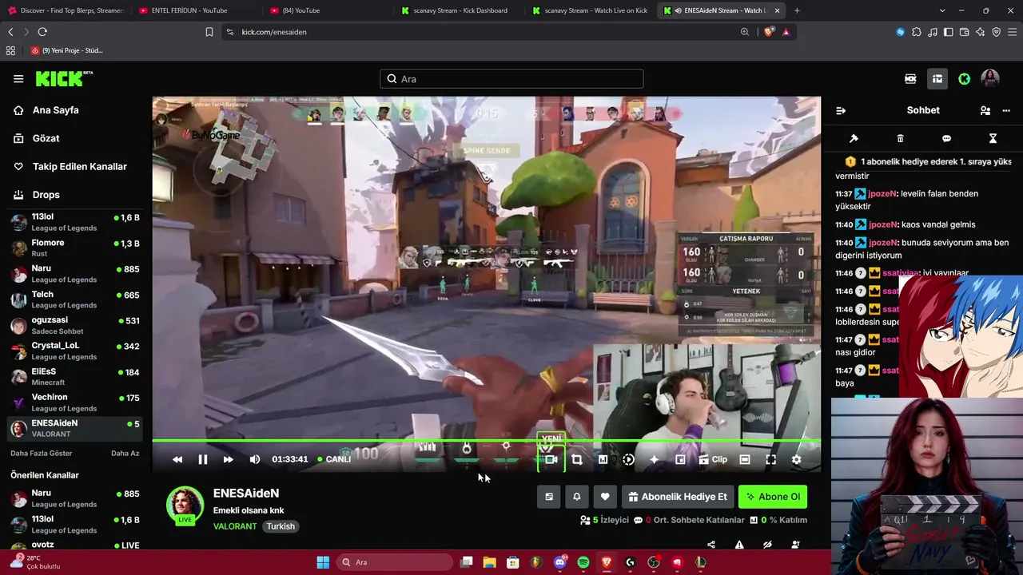Share the stream via share icon

(711, 545)
